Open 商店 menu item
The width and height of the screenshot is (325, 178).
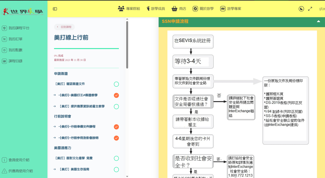coord(179,9)
